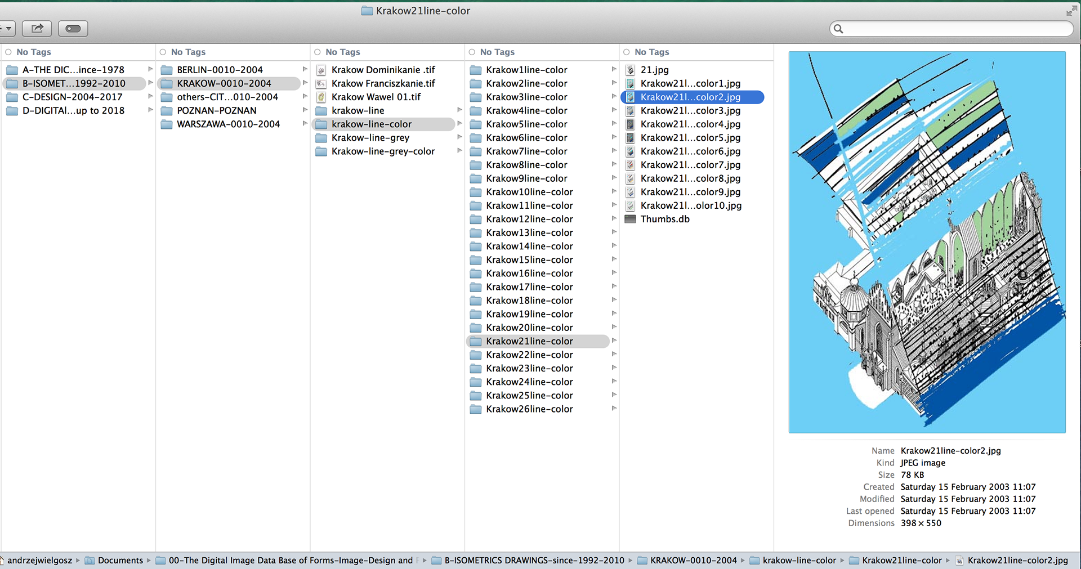Click the fullscreen arrows icon

point(1071,11)
